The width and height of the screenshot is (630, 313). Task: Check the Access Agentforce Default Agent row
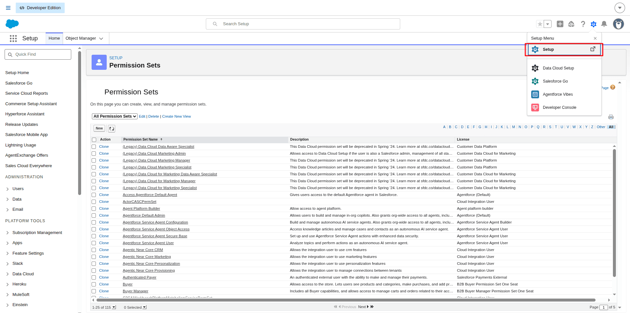pyautogui.click(x=94, y=195)
